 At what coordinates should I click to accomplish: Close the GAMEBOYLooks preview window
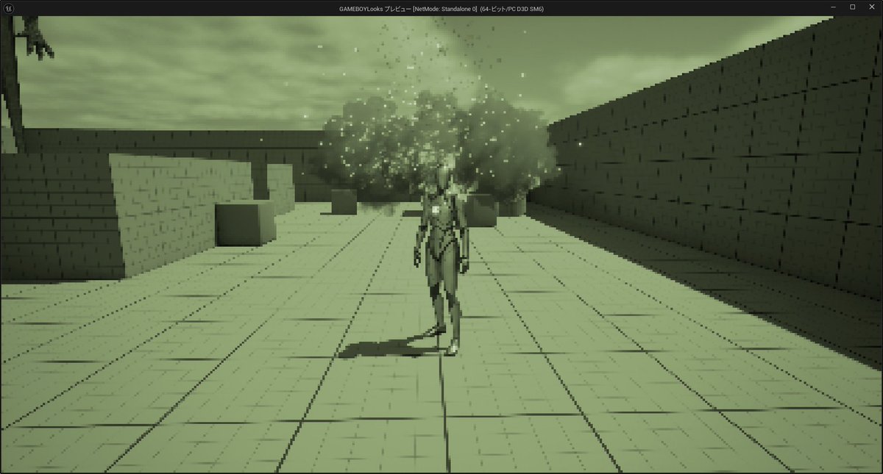871,7
